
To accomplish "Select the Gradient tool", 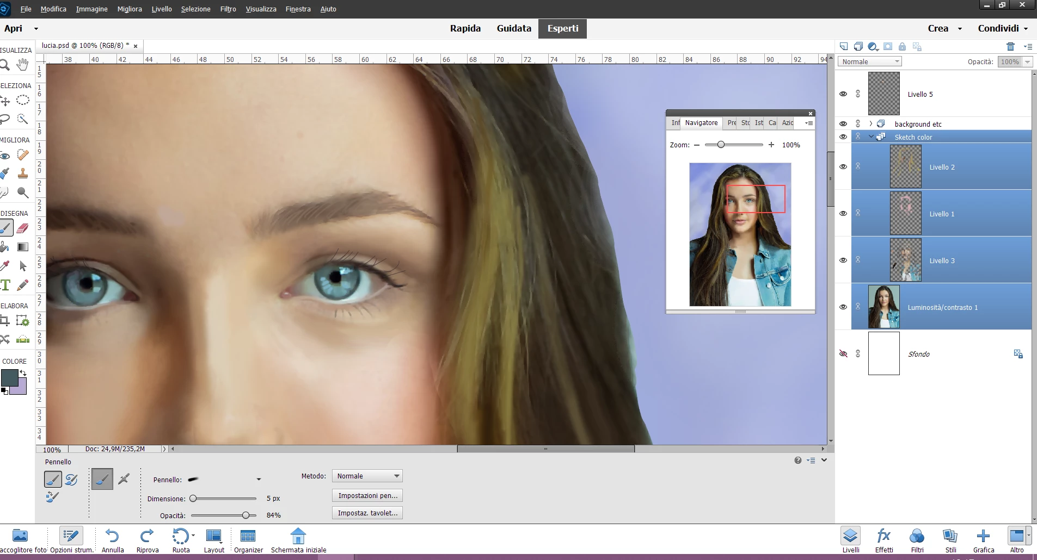I will [22, 247].
